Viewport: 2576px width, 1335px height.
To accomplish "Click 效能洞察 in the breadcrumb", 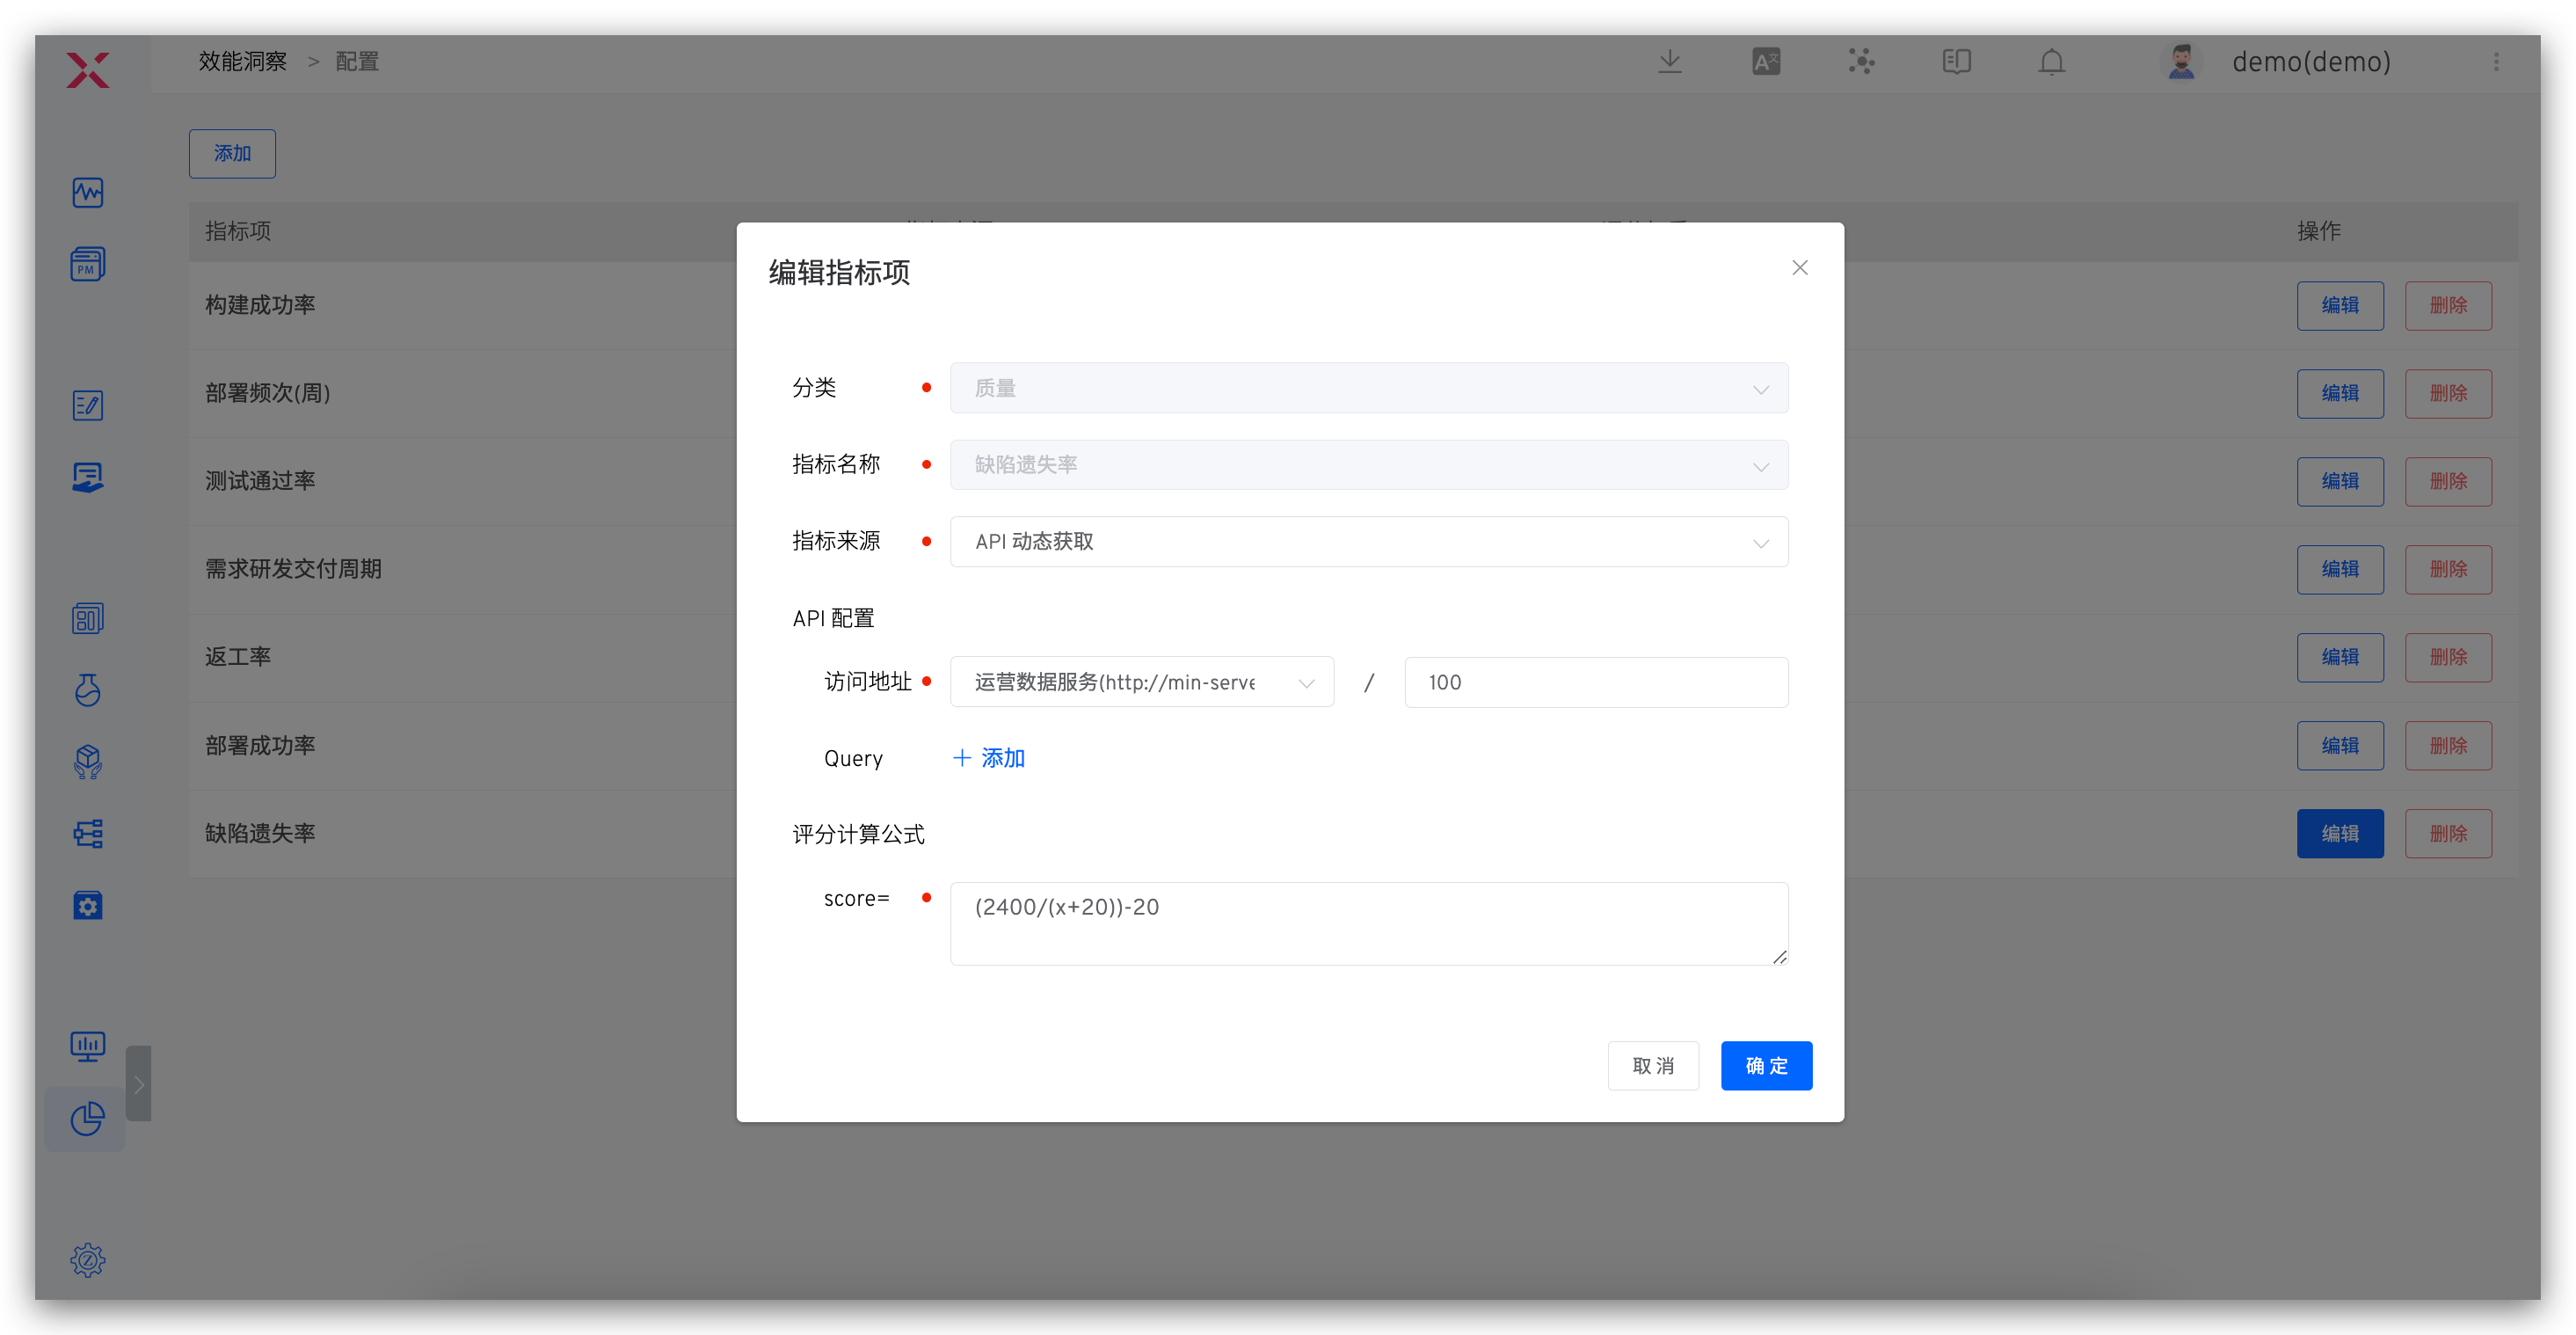I will pos(242,61).
